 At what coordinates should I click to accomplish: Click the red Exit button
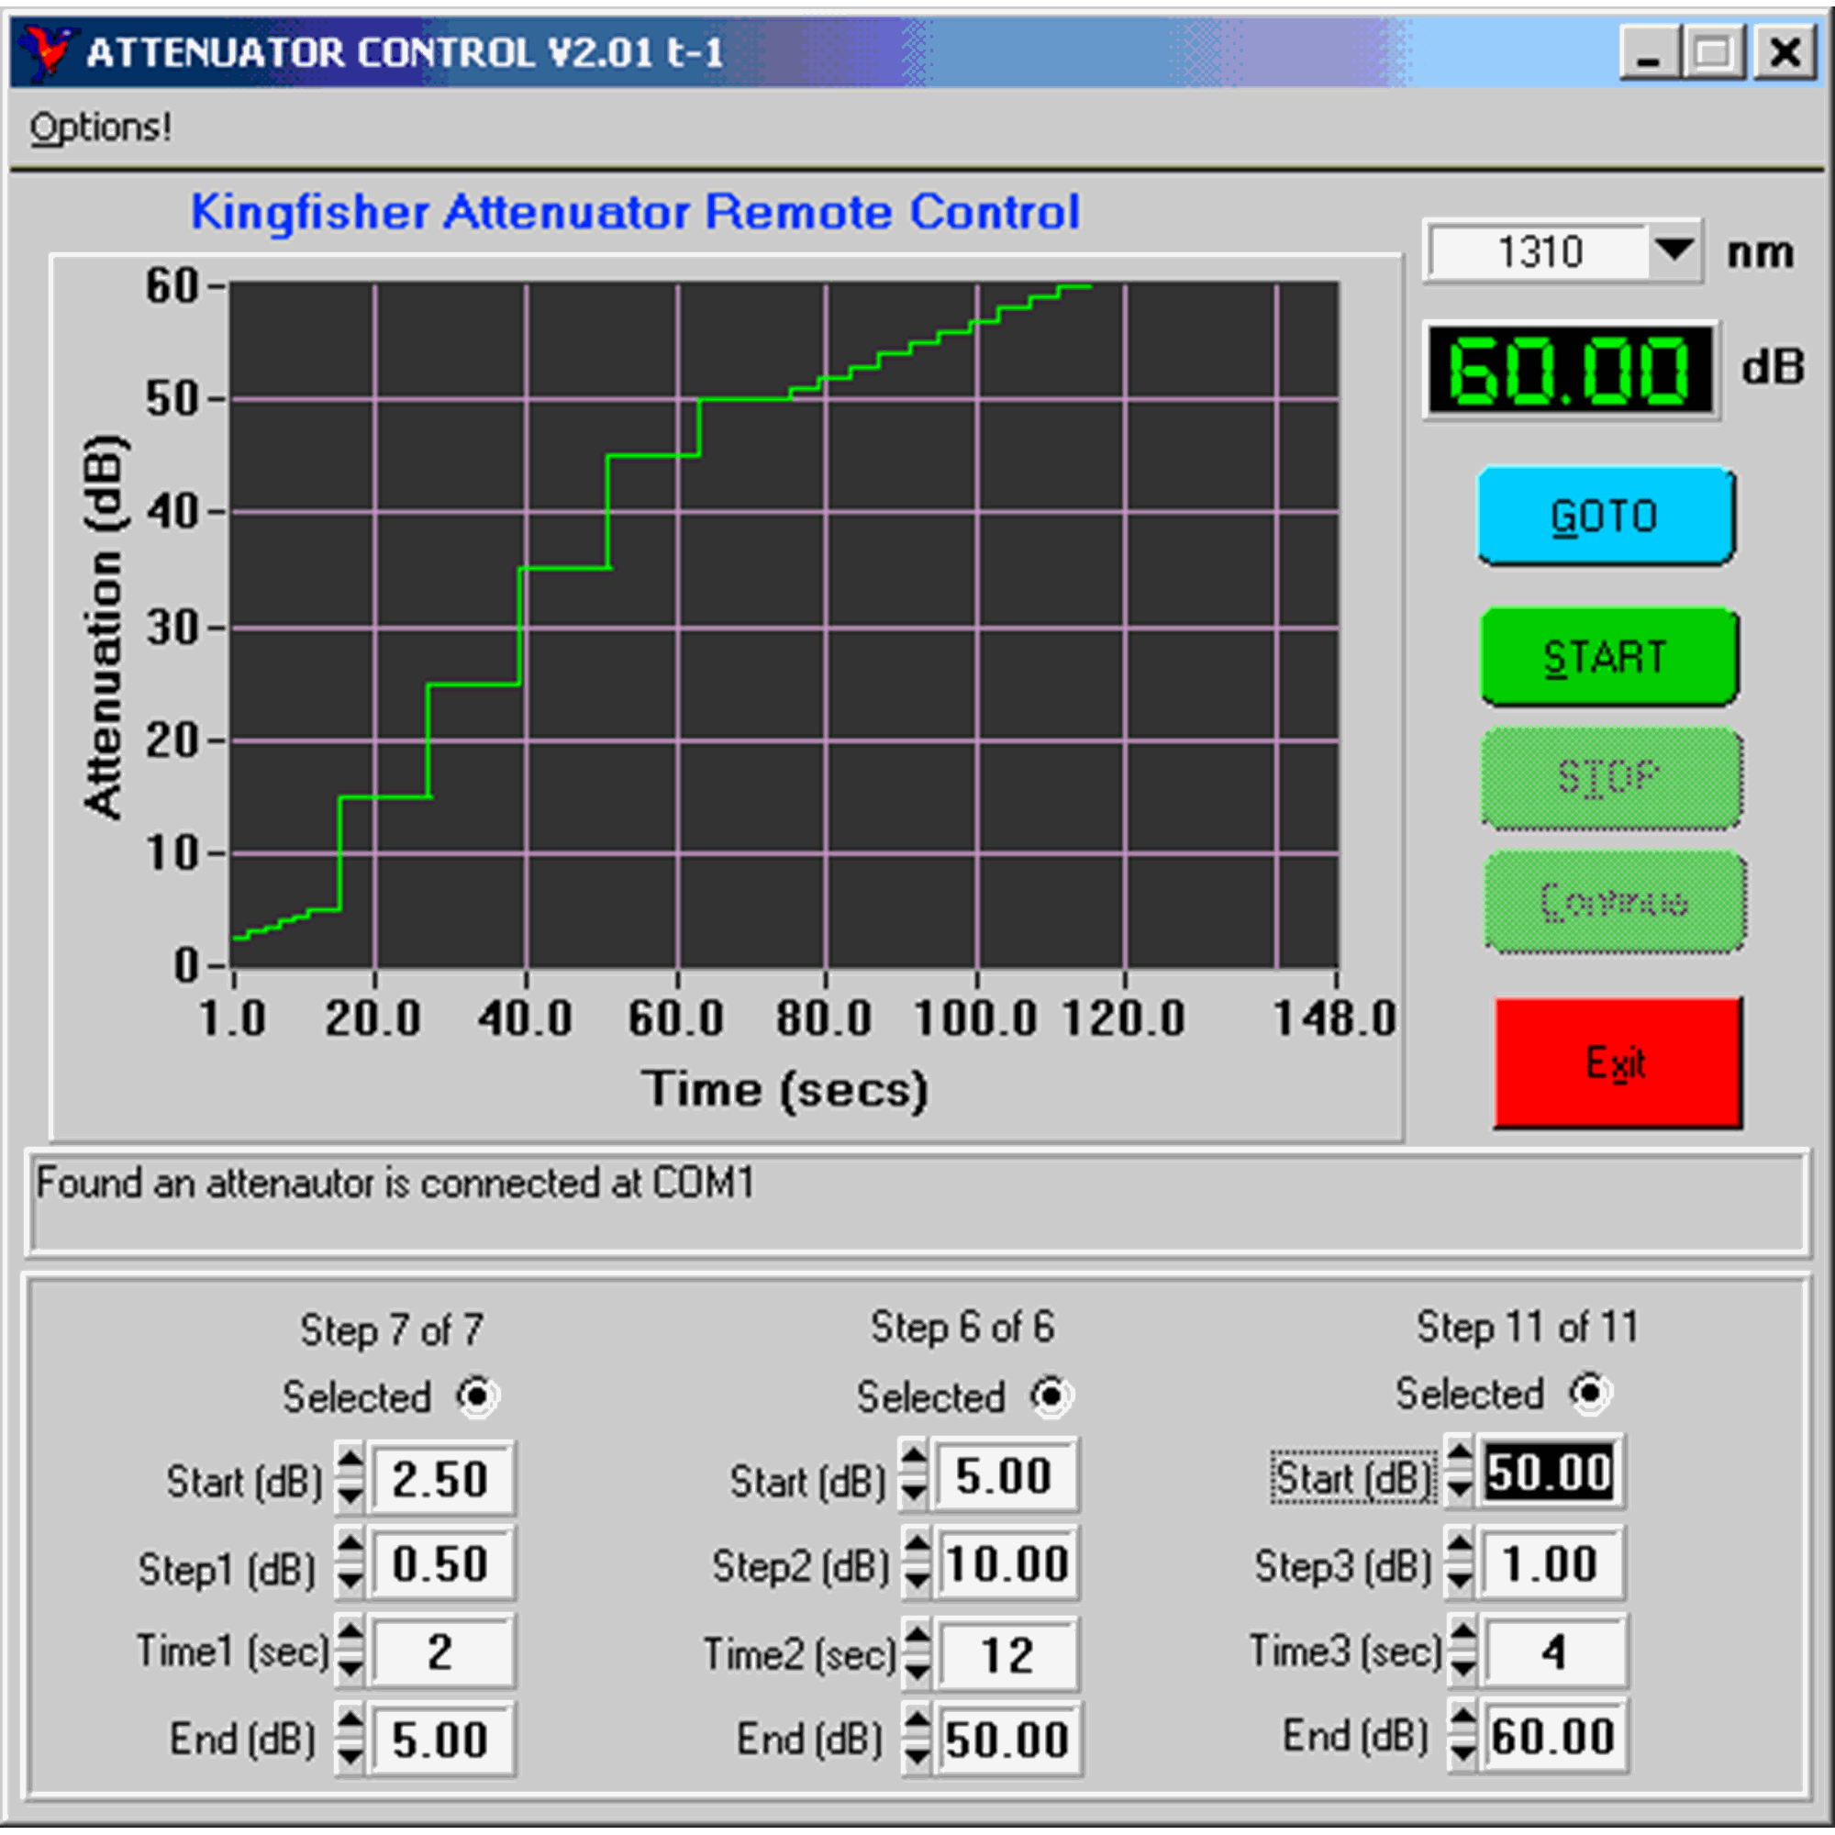1618,1062
